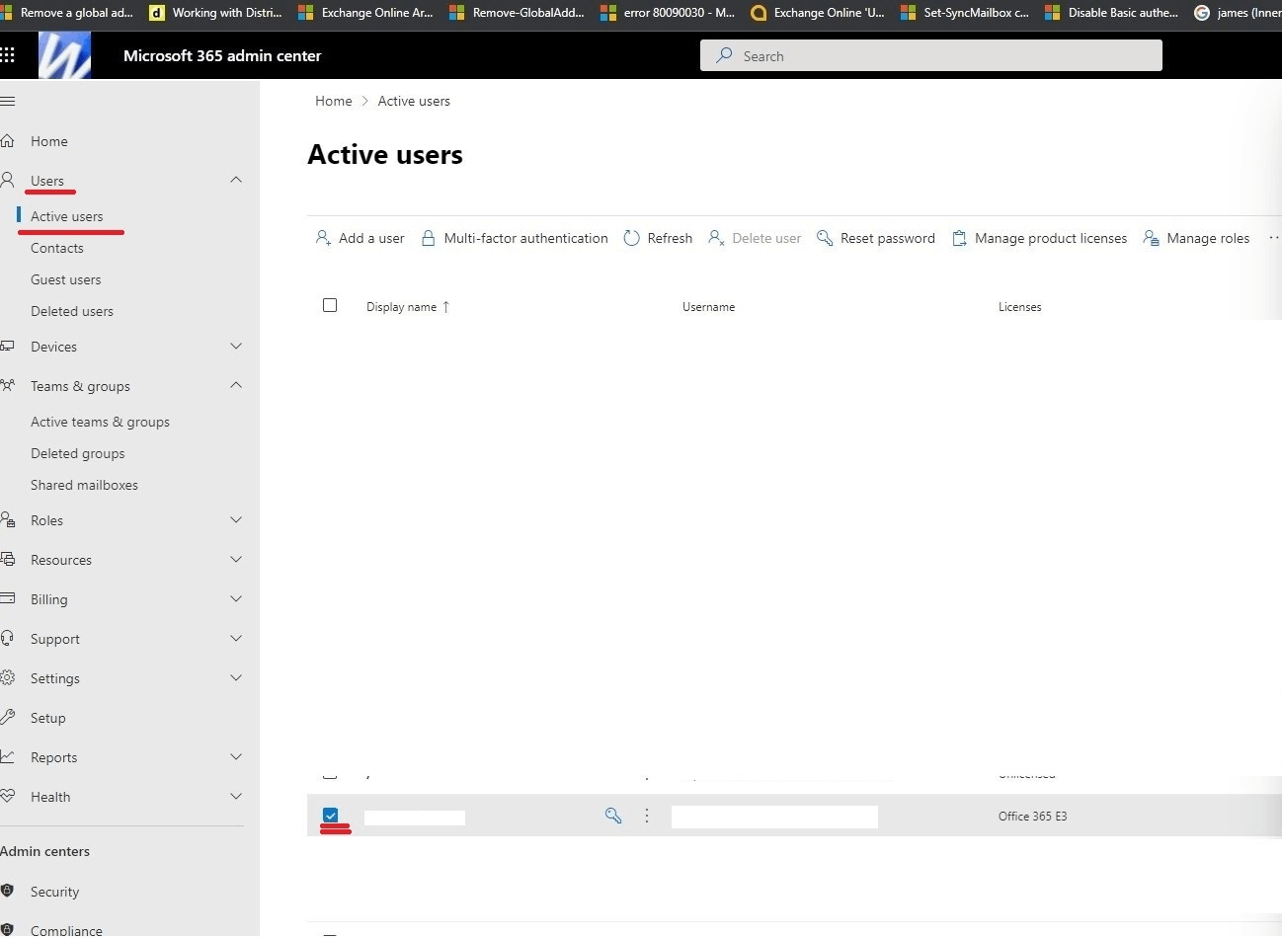
Task: Expand the Resources section chevron
Action: [236, 560]
